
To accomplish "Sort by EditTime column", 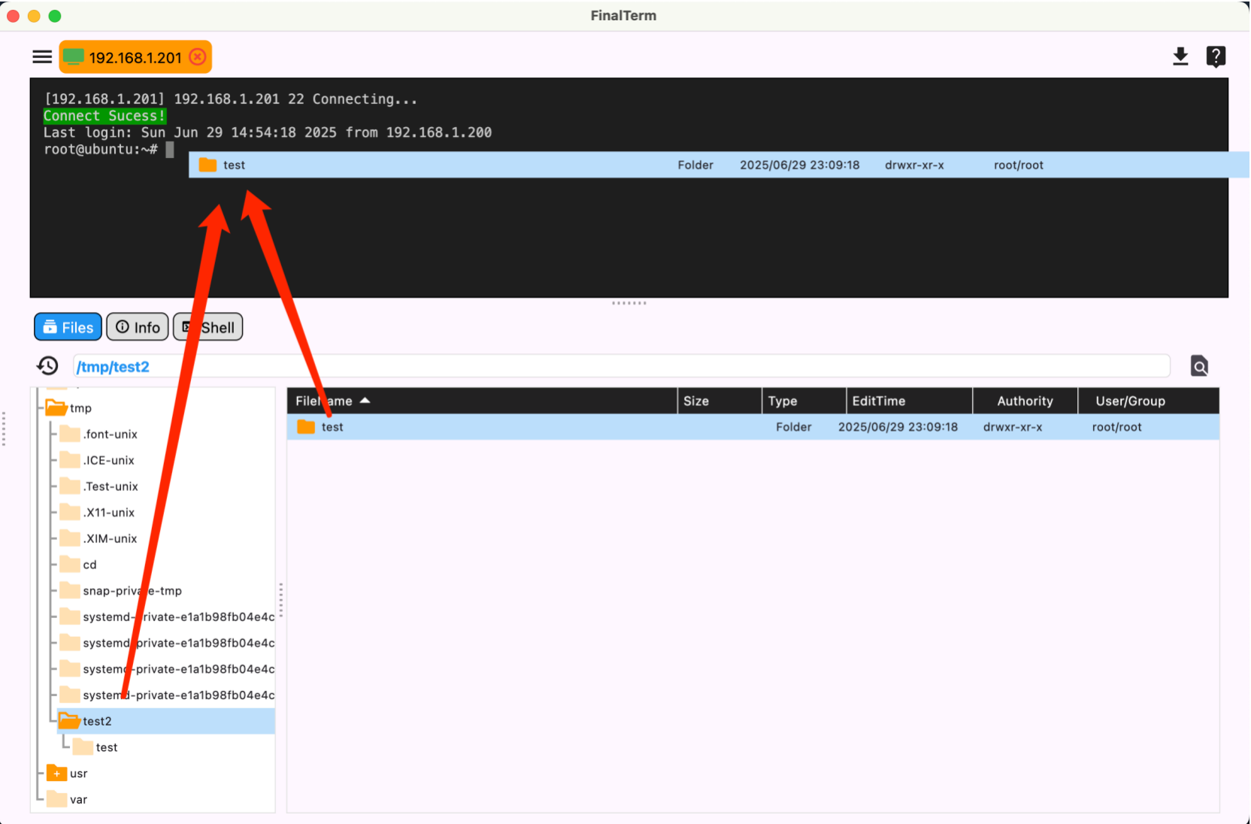I will (909, 401).
